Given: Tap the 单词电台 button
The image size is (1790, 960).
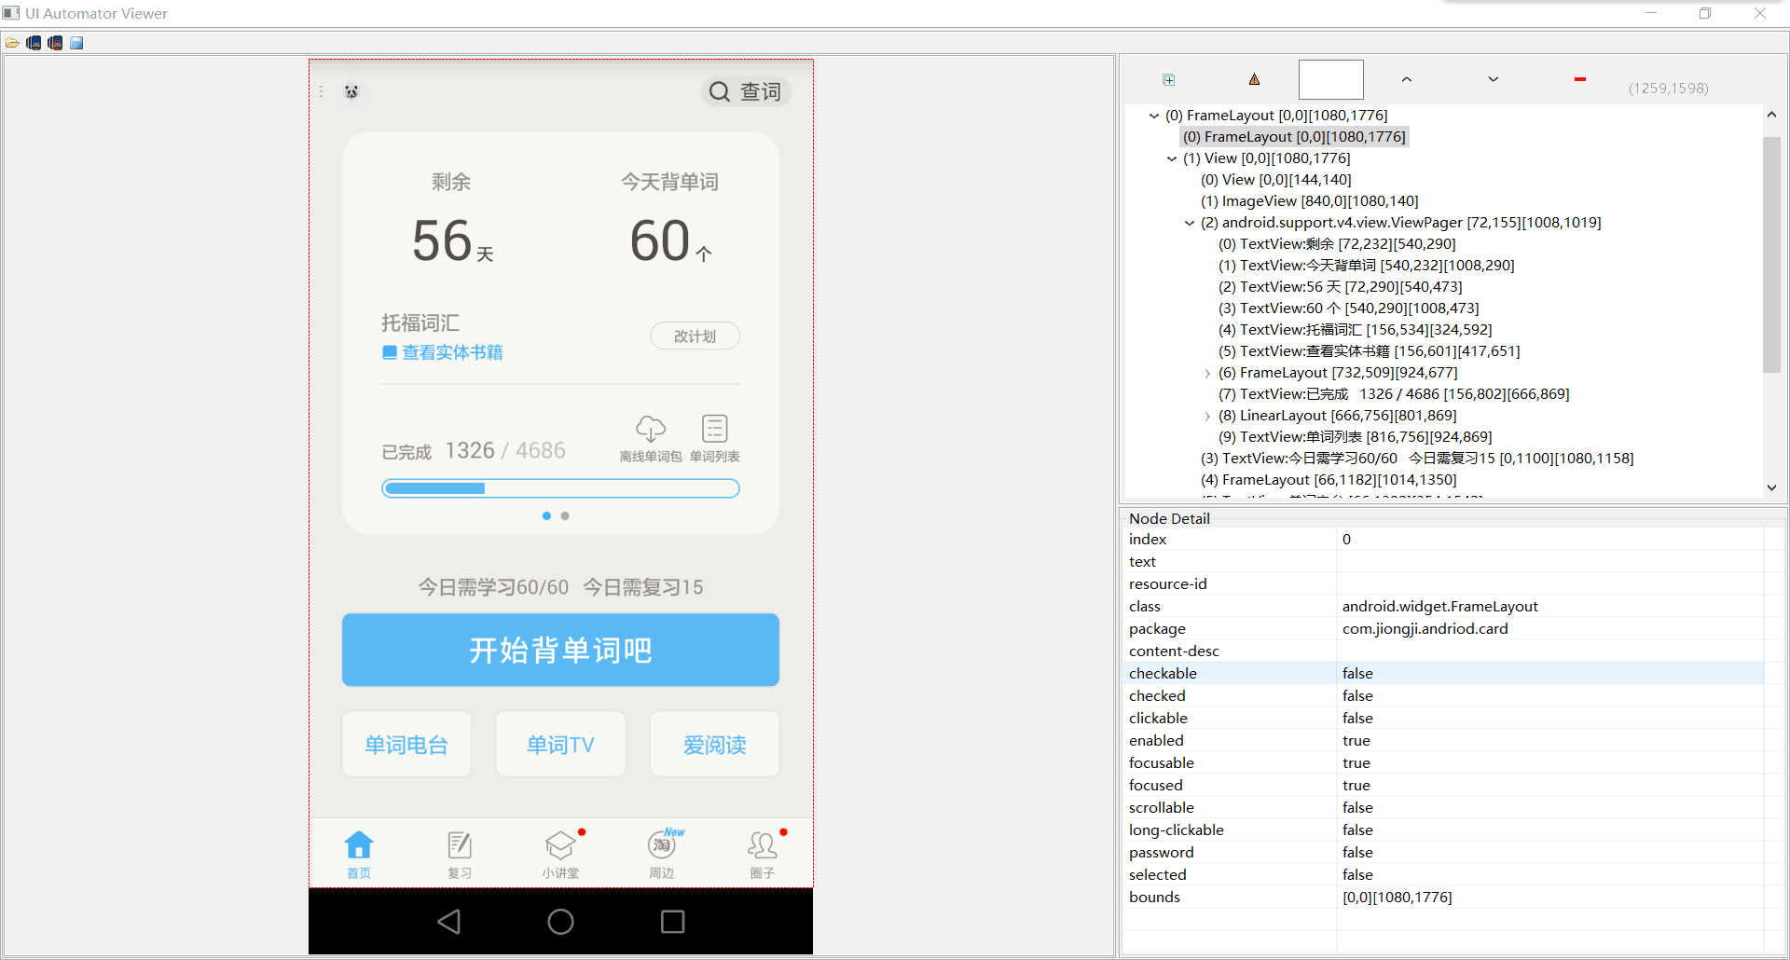Looking at the screenshot, I should click(x=406, y=745).
